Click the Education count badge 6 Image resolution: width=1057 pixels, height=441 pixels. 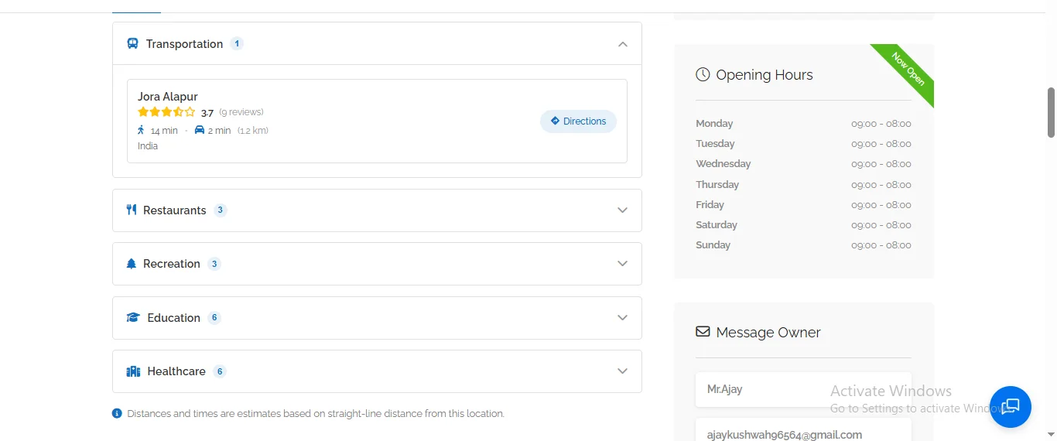pos(214,318)
